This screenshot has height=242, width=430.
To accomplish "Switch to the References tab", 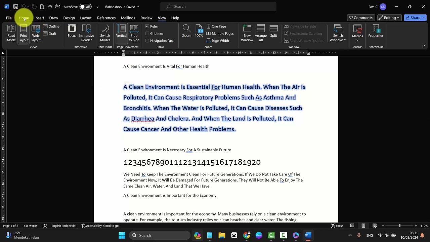I will pos(106,18).
